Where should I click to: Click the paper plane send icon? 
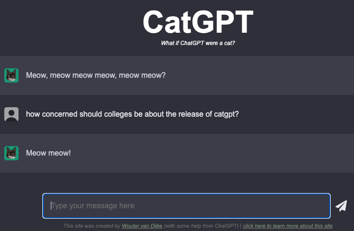(x=341, y=205)
